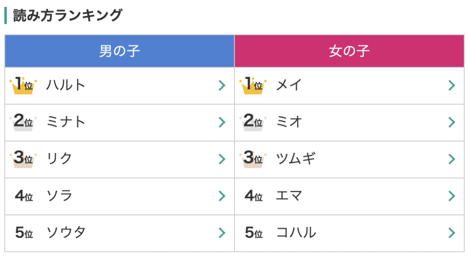Click the 5位 rank badge beside コハル
Image resolution: width=469 pixels, height=259 pixels.
[254, 233]
